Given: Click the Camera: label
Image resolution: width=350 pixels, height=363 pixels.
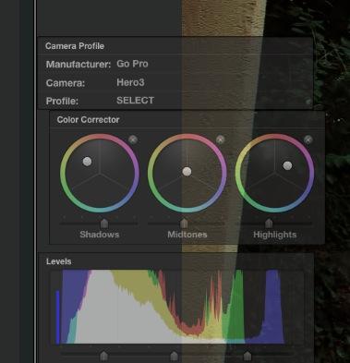Looking at the screenshot, I should coord(66,83).
